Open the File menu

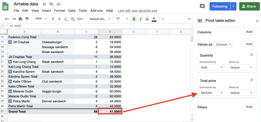coord(16,11)
